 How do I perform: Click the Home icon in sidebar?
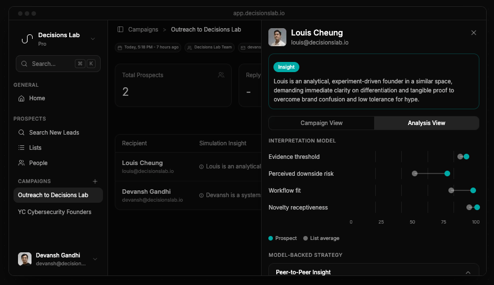[21, 99]
